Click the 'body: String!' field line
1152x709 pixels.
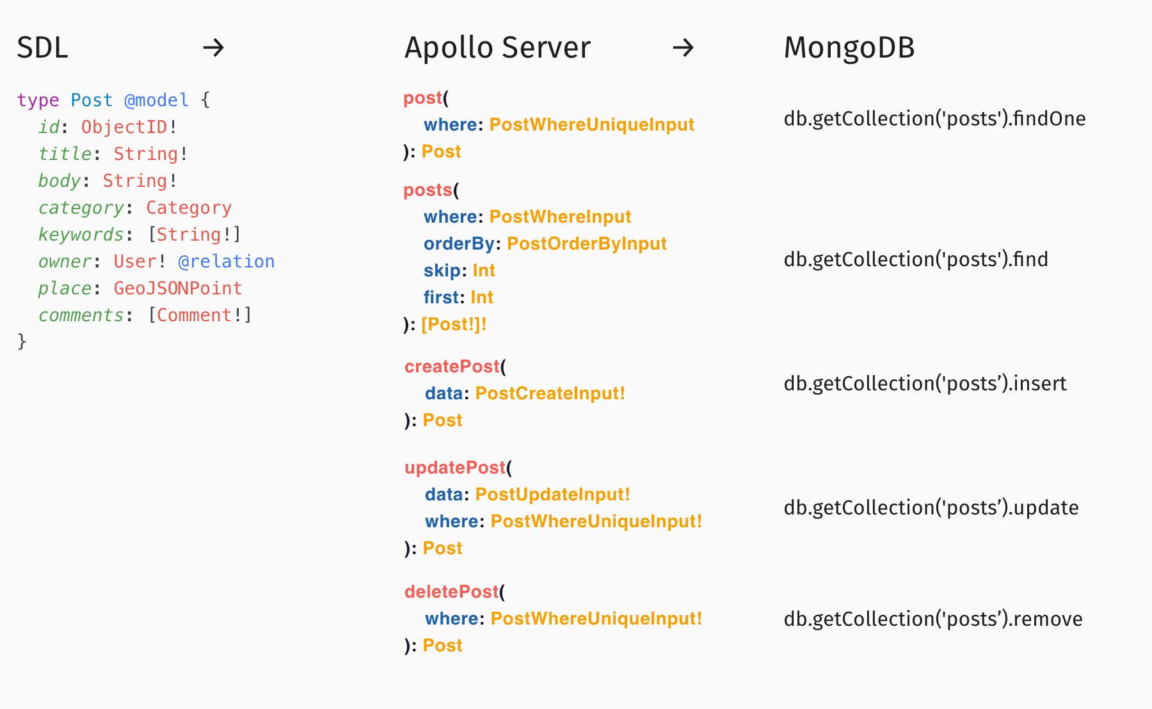tap(108, 180)
